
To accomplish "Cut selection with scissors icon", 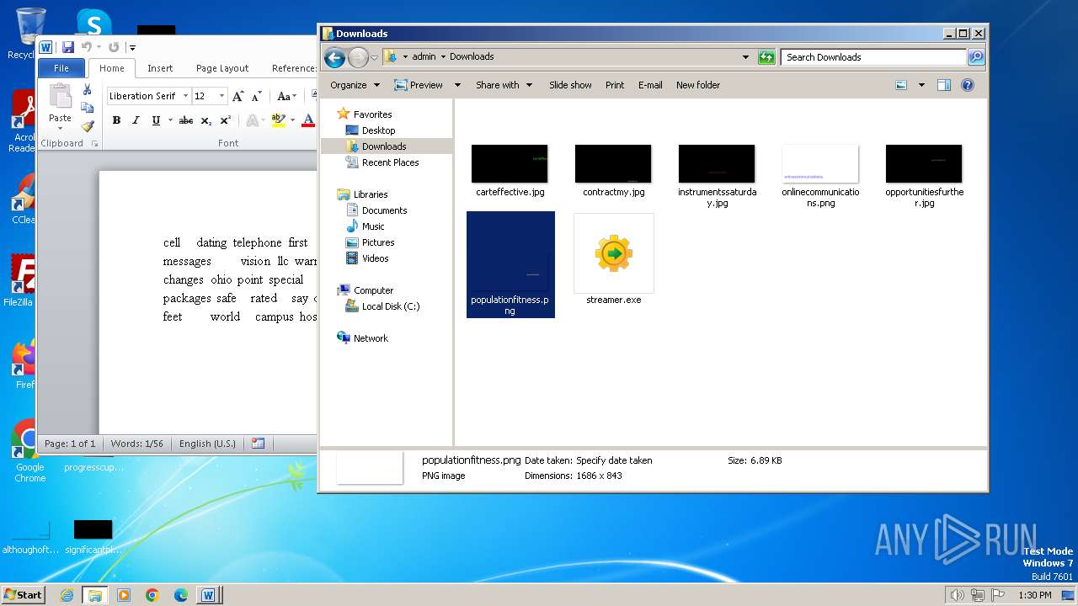I will pyautogui.click(x=87, y=89).
